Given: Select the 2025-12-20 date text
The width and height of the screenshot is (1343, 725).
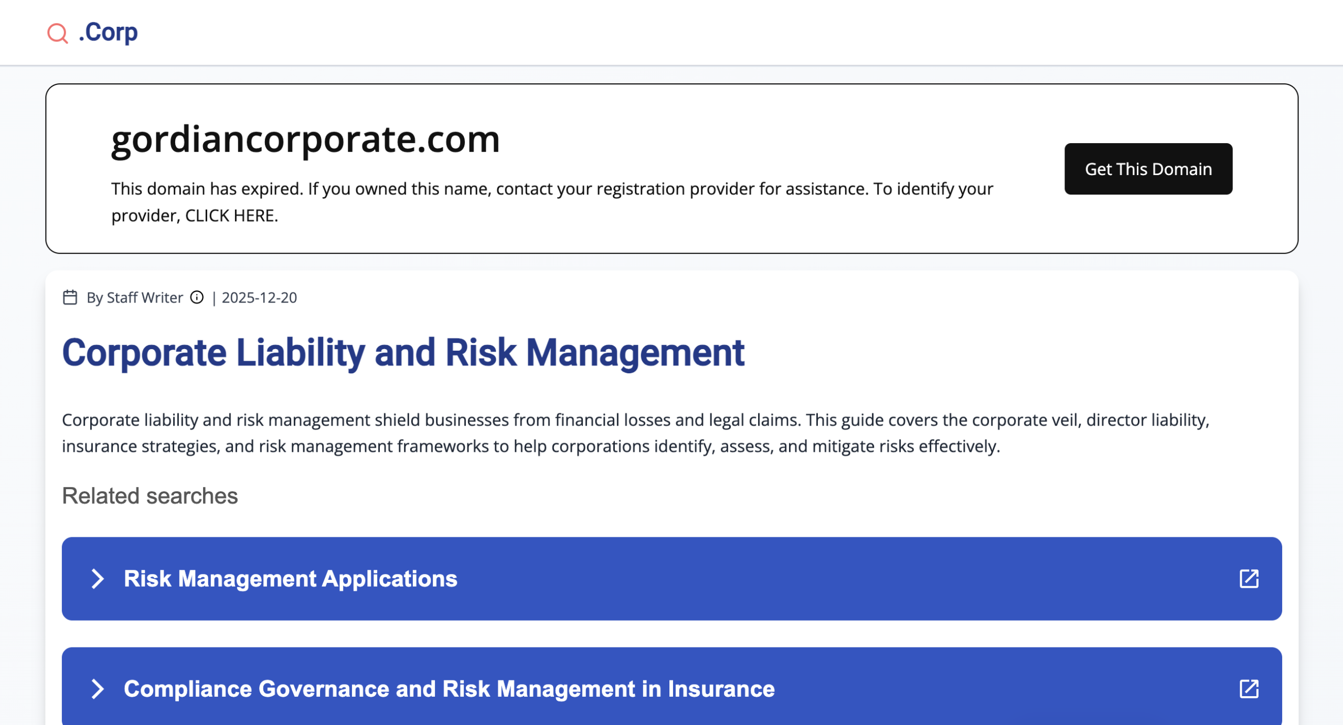Looking at the screenshot, I should pyautogui.click(x=259, y=297).
